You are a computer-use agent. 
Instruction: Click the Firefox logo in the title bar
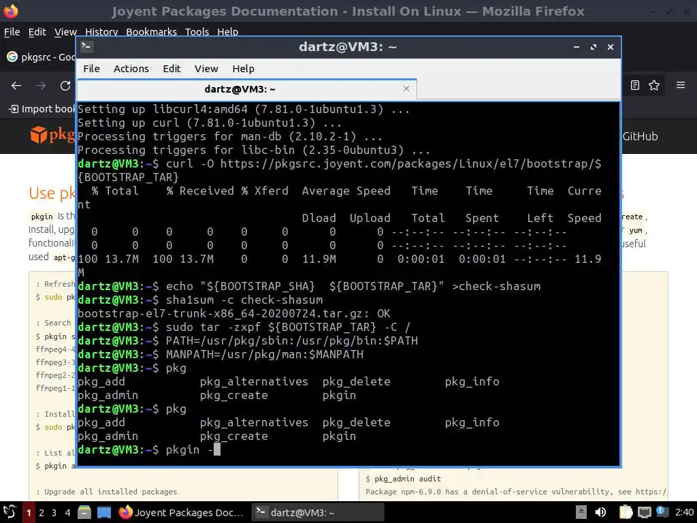pyautogui.click(x=11, y=11)
